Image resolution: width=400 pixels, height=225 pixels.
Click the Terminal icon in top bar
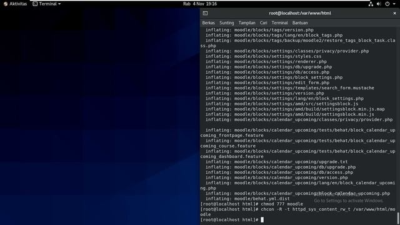tap(35, 4)
